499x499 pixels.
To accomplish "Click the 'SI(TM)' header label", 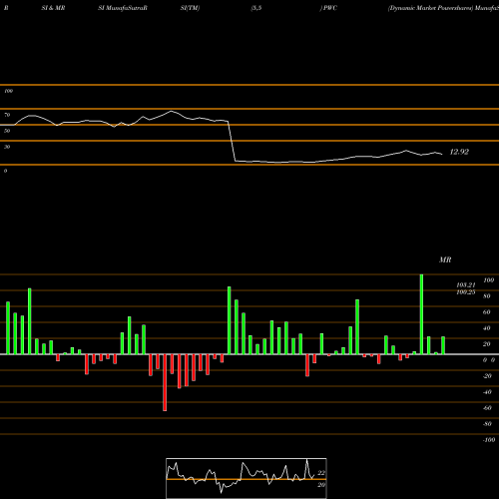I will pyautogui.click(x=190, y=8).
